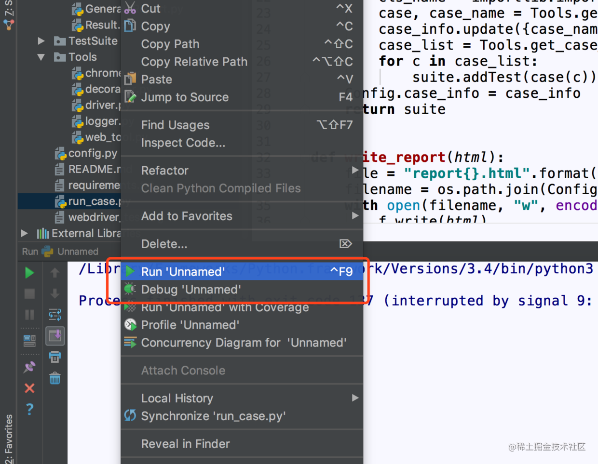Screen dimensions: 598x464
Task: Click the scissors icon beside Cut
Action: pos(130,8)
